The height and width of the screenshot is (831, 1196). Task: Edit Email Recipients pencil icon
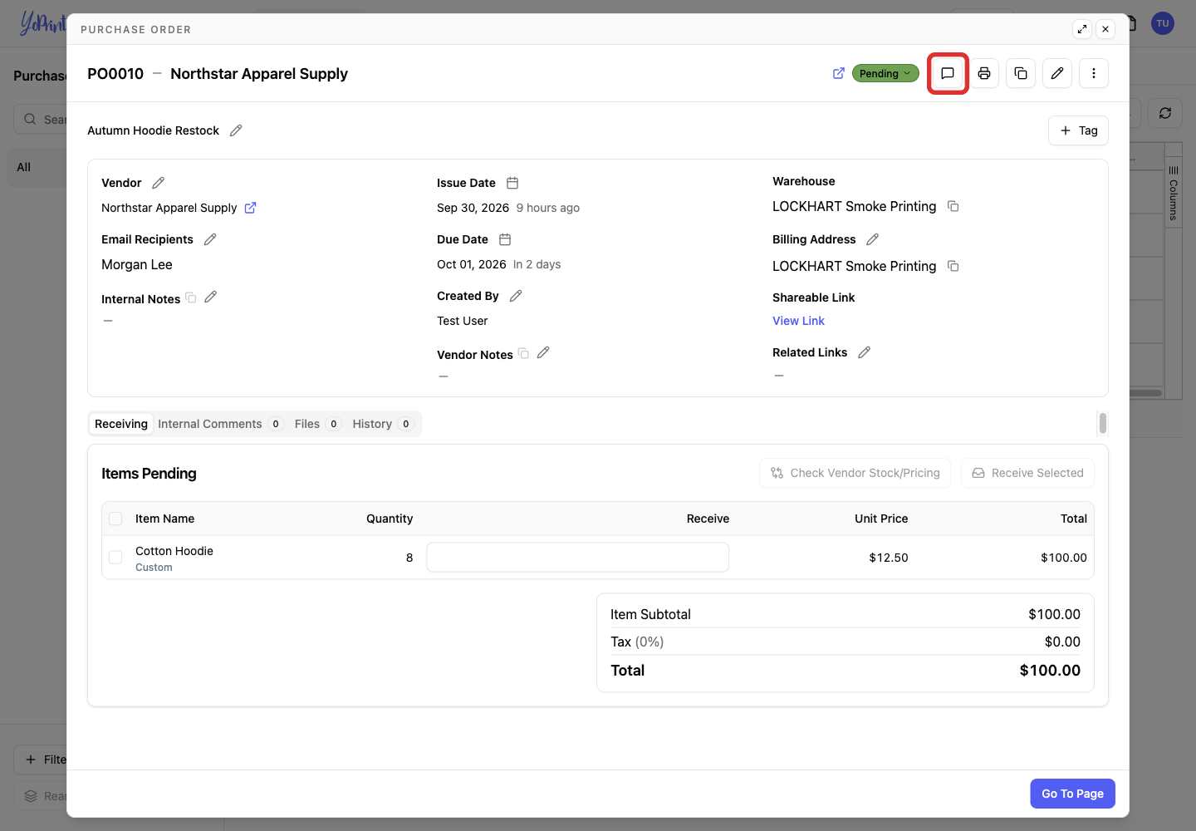coord(210,239)
